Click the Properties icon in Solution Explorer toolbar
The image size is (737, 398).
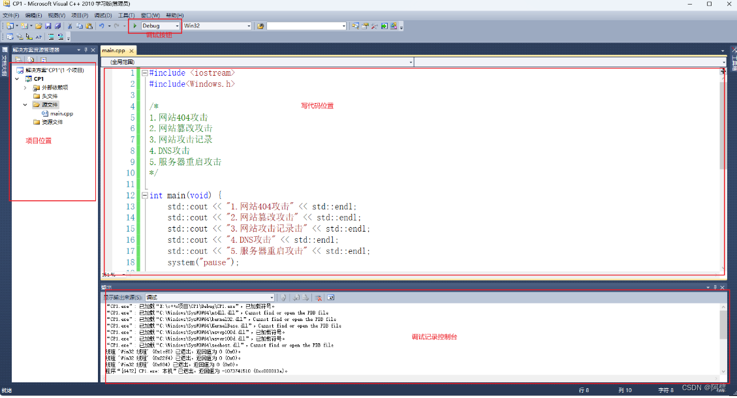(x=18, y=59)
